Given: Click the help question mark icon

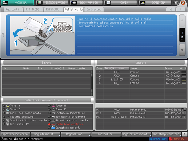Looking at the screenshot, I should 3,35.
